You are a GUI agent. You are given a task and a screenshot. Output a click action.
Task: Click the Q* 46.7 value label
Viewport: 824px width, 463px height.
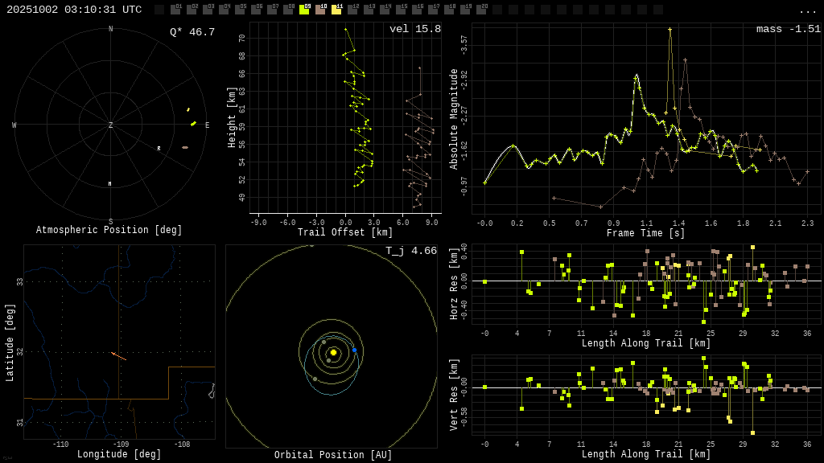tap(192, 32)
